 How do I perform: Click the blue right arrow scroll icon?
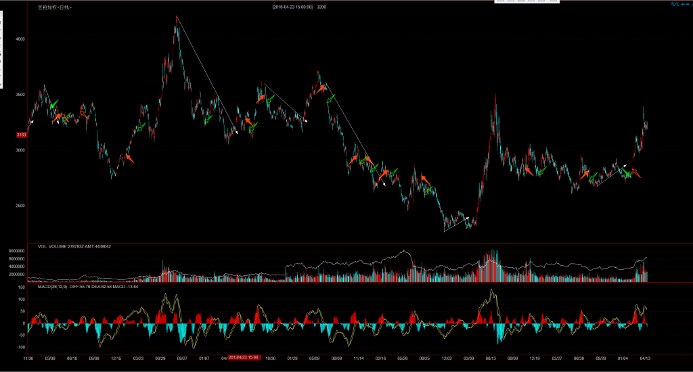689,4
